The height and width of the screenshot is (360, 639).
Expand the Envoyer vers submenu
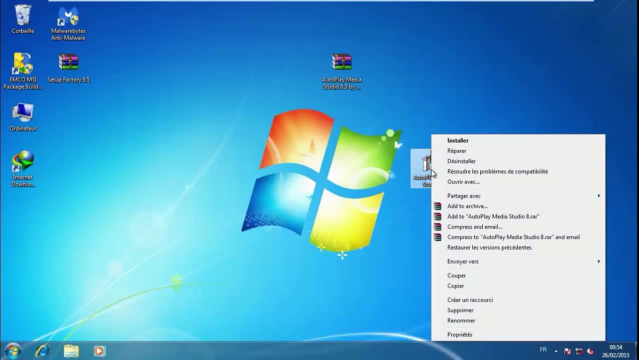(518, 261)
